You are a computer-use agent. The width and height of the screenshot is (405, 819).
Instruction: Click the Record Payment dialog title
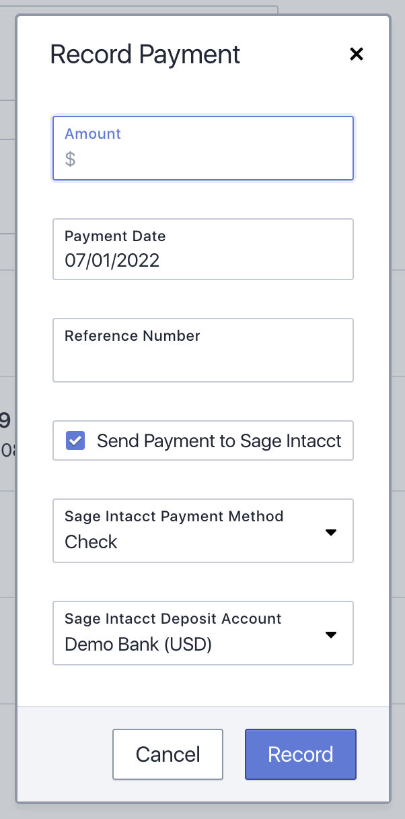[145, 55]
